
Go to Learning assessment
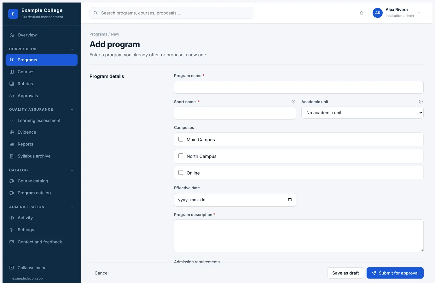[42, 120]
